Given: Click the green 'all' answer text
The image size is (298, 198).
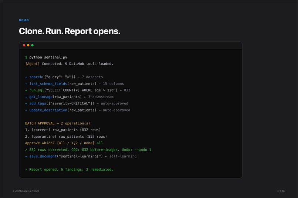Looking at the screenshot, I should click(x=100, y=143).
